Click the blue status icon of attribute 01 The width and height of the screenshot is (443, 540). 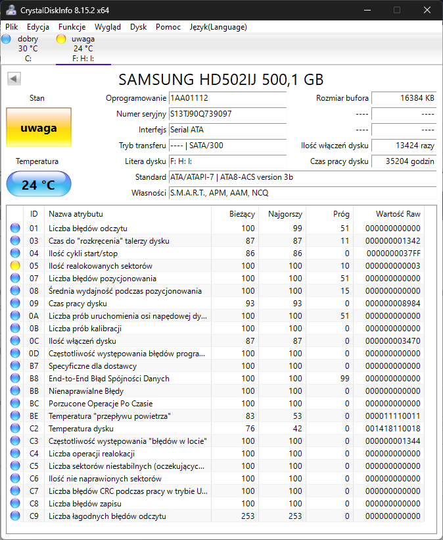point(15,228)
